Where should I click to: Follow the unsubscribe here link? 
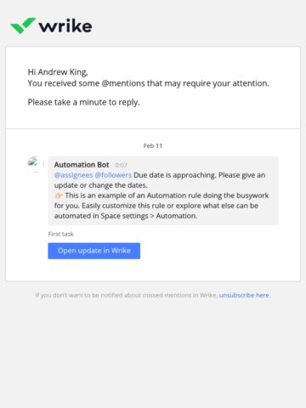click(245, 295)
